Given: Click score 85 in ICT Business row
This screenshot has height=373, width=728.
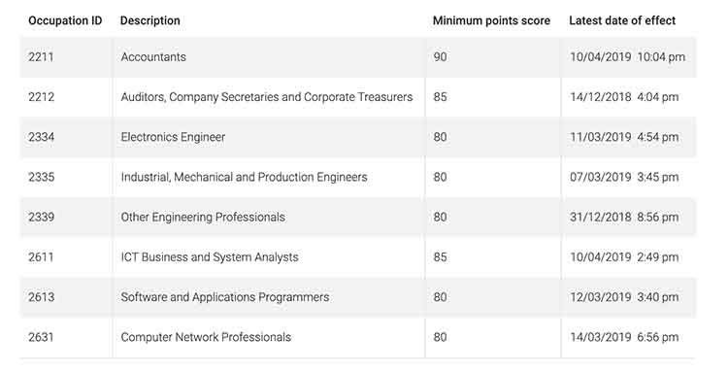Looking at the screenshot, I should [440, 256].
